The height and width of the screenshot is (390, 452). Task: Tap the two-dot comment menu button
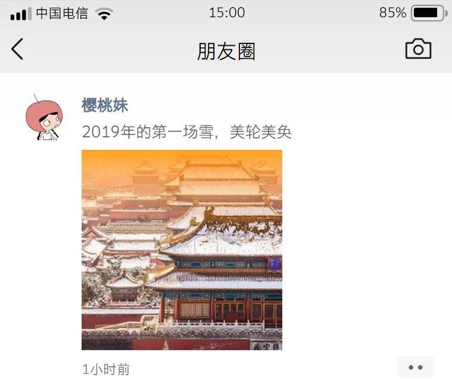tap(416, 367)
